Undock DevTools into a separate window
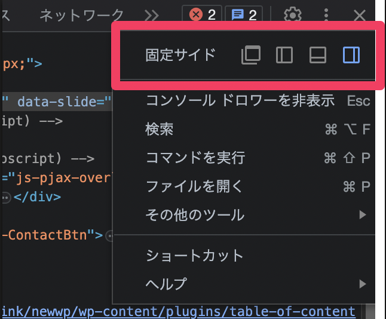This screenshot has height=319, width=386. point(251,55)
